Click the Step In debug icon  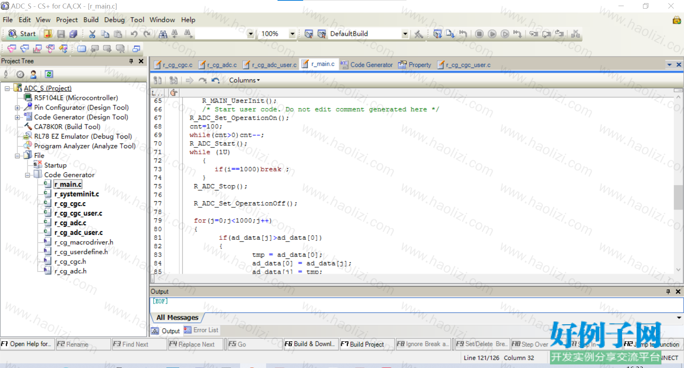pos(534,34)
